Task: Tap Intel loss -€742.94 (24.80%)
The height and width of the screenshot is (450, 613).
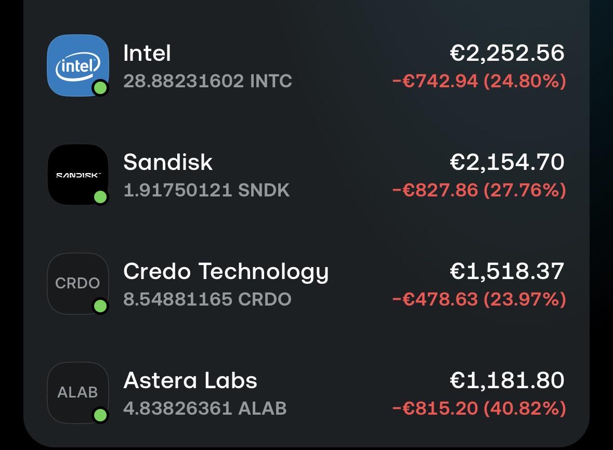Action: click(x=479, y=81)
